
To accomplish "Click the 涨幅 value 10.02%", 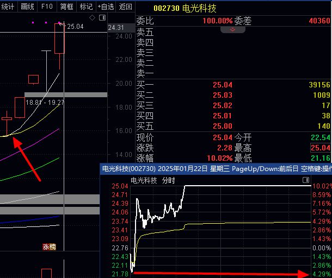I will 220,158.
